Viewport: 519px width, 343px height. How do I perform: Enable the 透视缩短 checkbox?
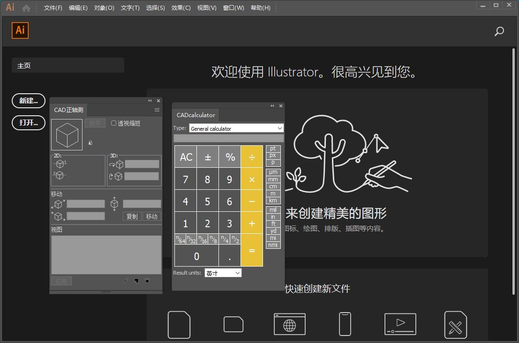point(113,123)
